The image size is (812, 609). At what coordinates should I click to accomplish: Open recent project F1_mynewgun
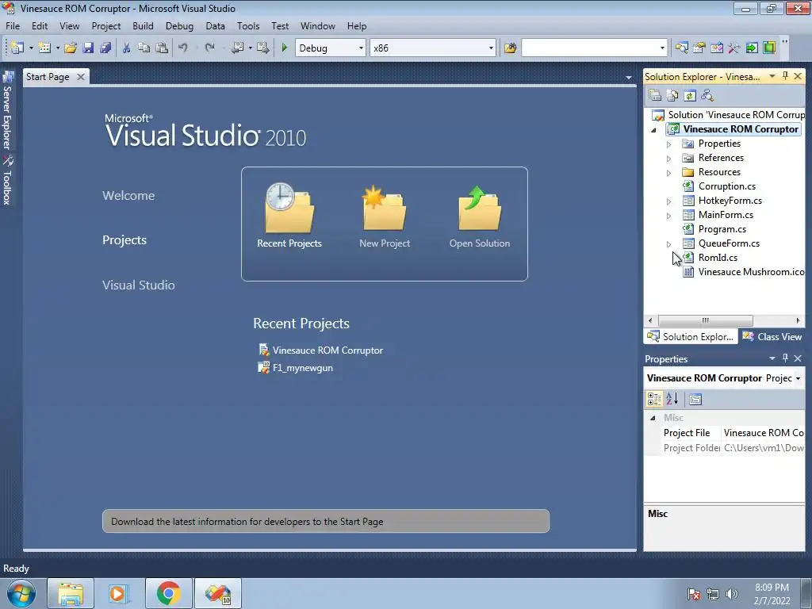[x=302, y=368]
